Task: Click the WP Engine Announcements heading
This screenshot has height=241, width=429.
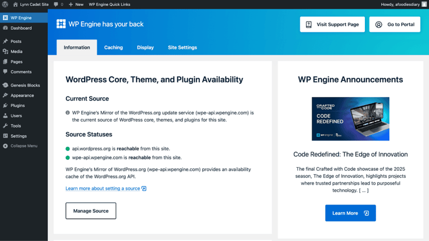Action: pos(350,80)
